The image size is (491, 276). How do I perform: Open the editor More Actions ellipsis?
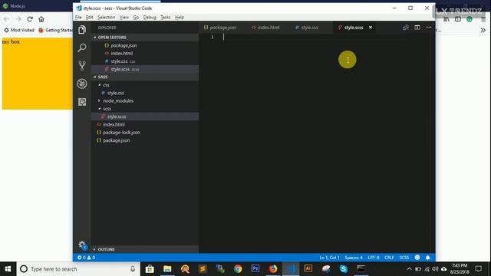coord(429,28)
